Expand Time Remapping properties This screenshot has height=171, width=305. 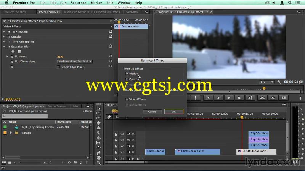[x=4, y=41]
